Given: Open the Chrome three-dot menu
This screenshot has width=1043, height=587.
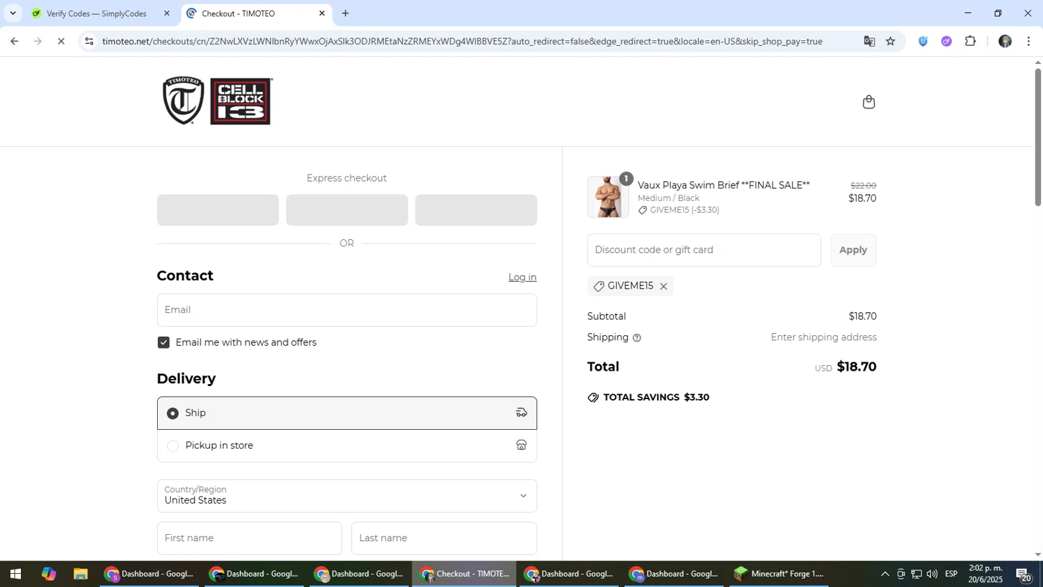Looking at the screenshot, I should (x=1028, y=41).
